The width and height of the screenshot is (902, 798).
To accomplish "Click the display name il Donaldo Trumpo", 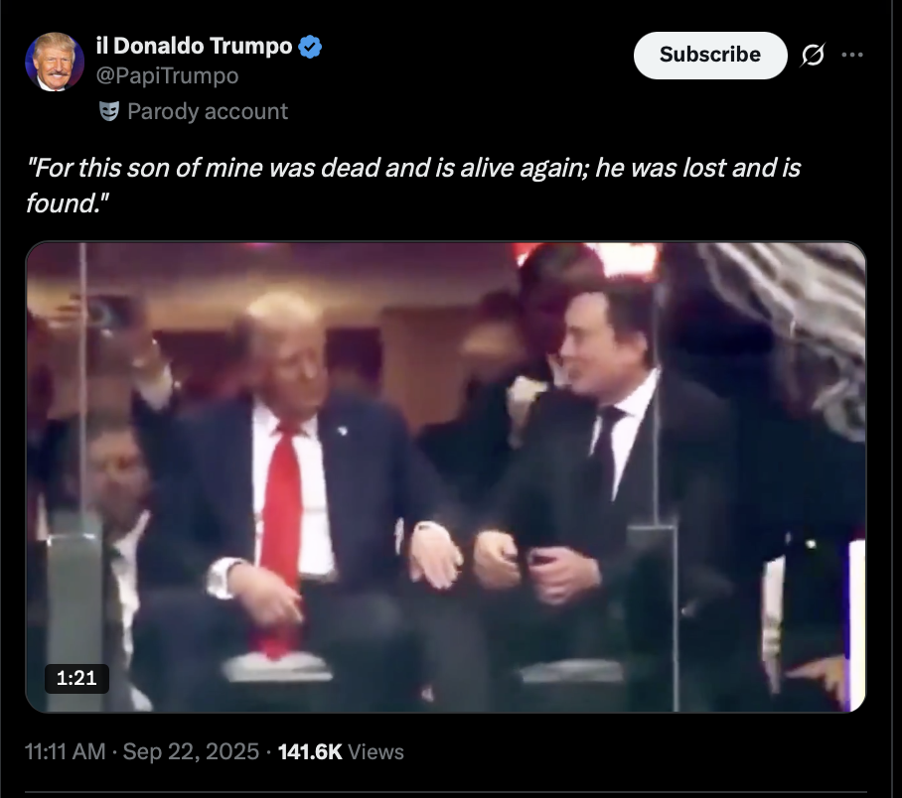I will point(194,46).
